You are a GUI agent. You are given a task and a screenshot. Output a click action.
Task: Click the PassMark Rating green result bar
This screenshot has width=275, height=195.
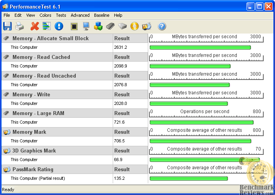coord(189,179)
